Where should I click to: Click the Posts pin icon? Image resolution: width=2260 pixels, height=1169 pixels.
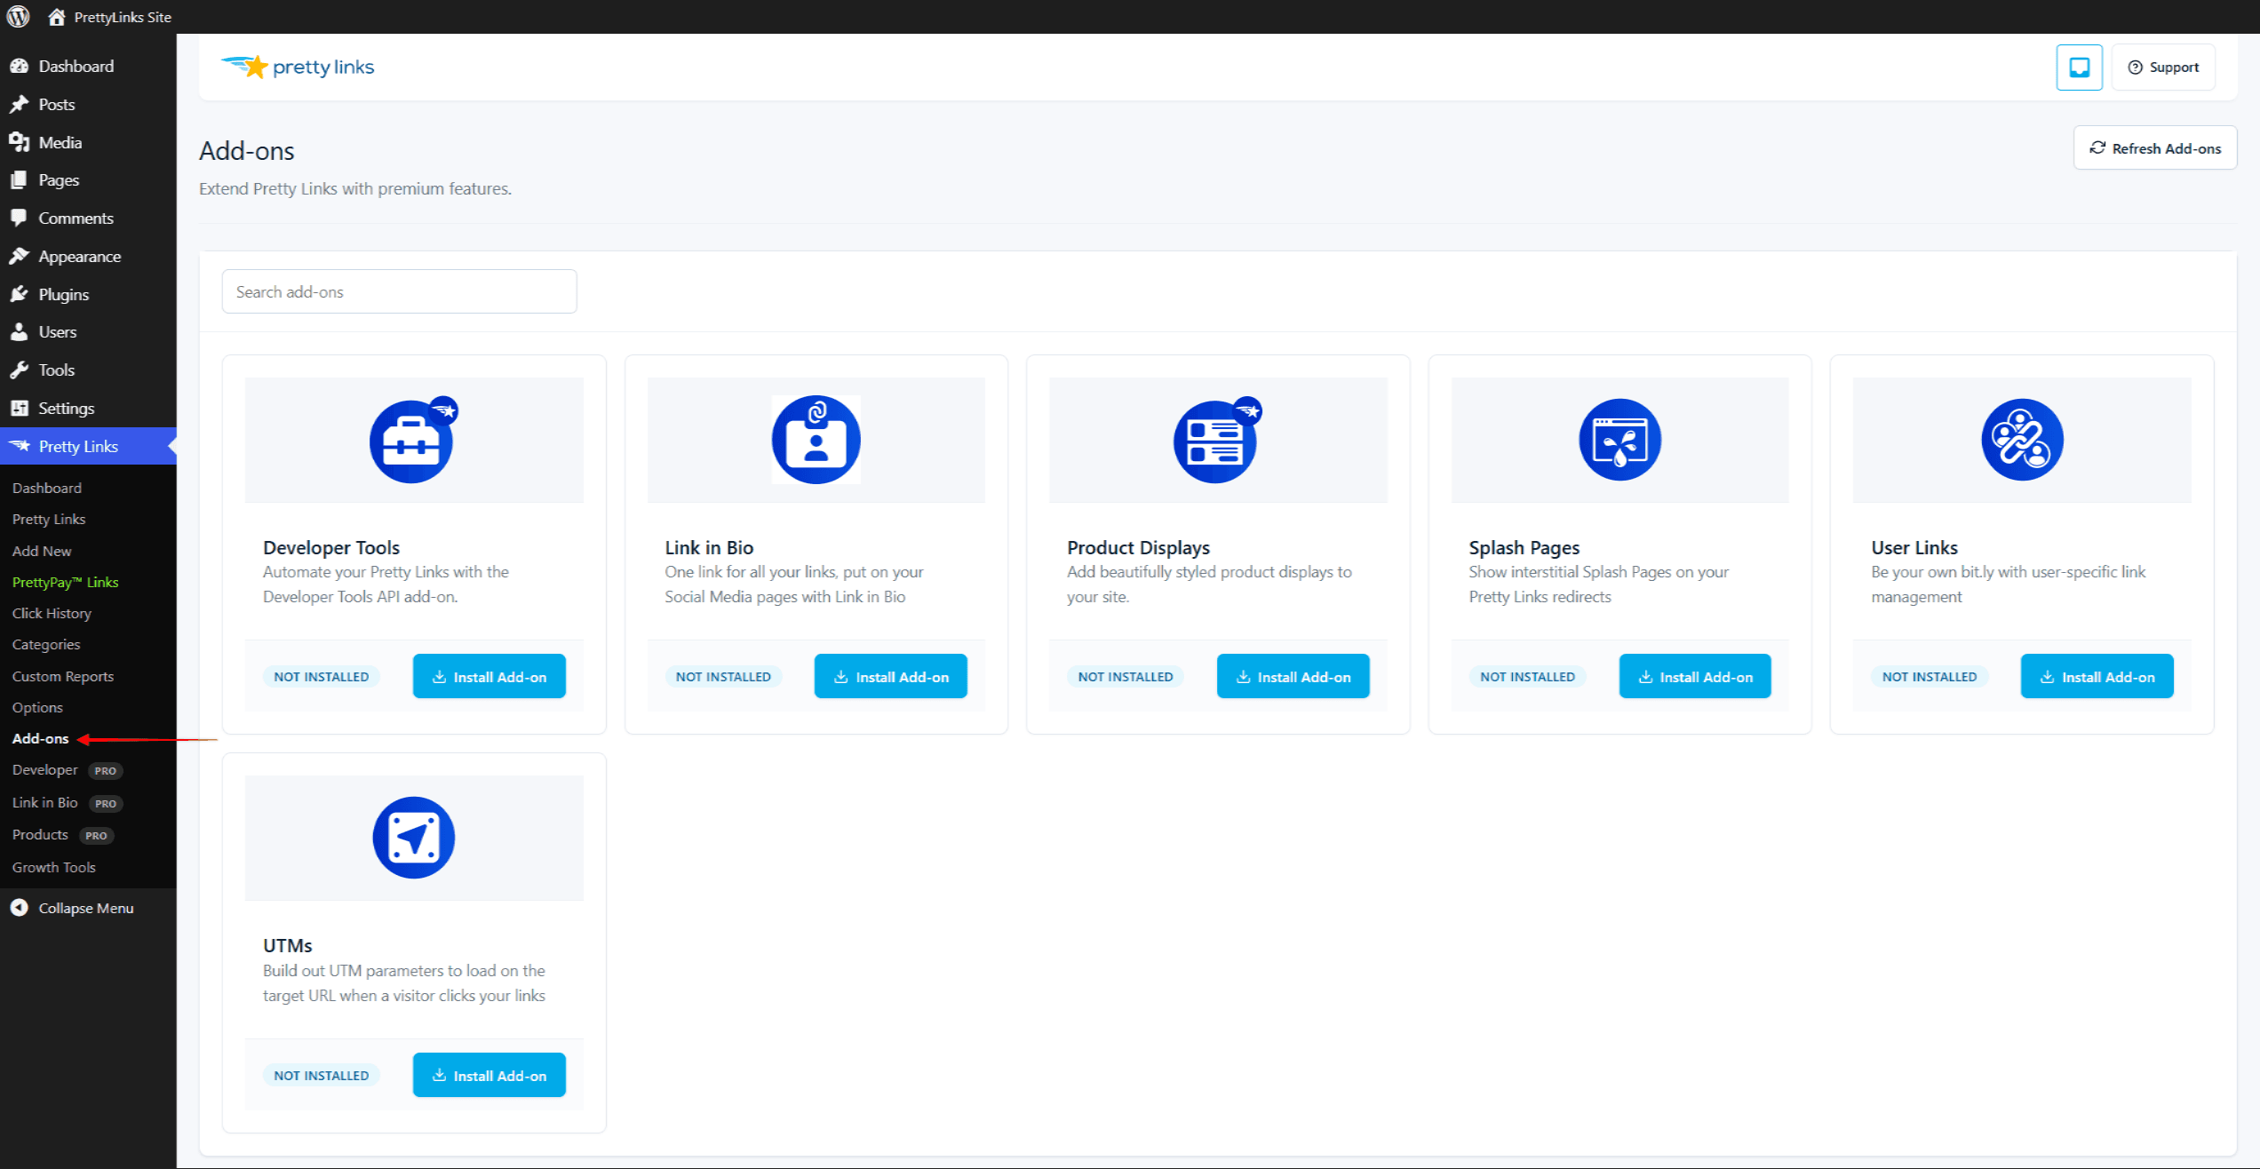click(20, 104)
